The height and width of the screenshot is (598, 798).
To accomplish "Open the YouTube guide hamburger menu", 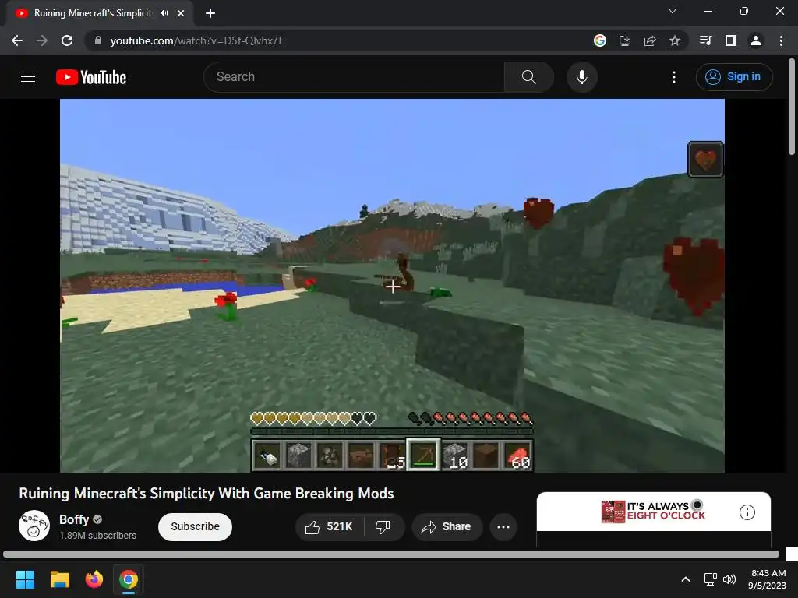I will [x=28, y=77].
